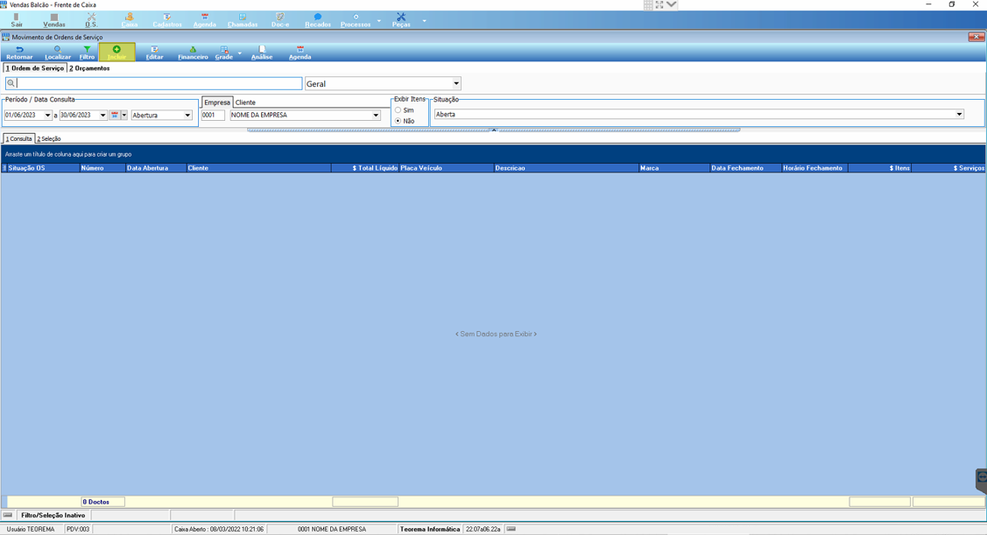
Task: Click the main search input field
Action: tap(153, 83)
